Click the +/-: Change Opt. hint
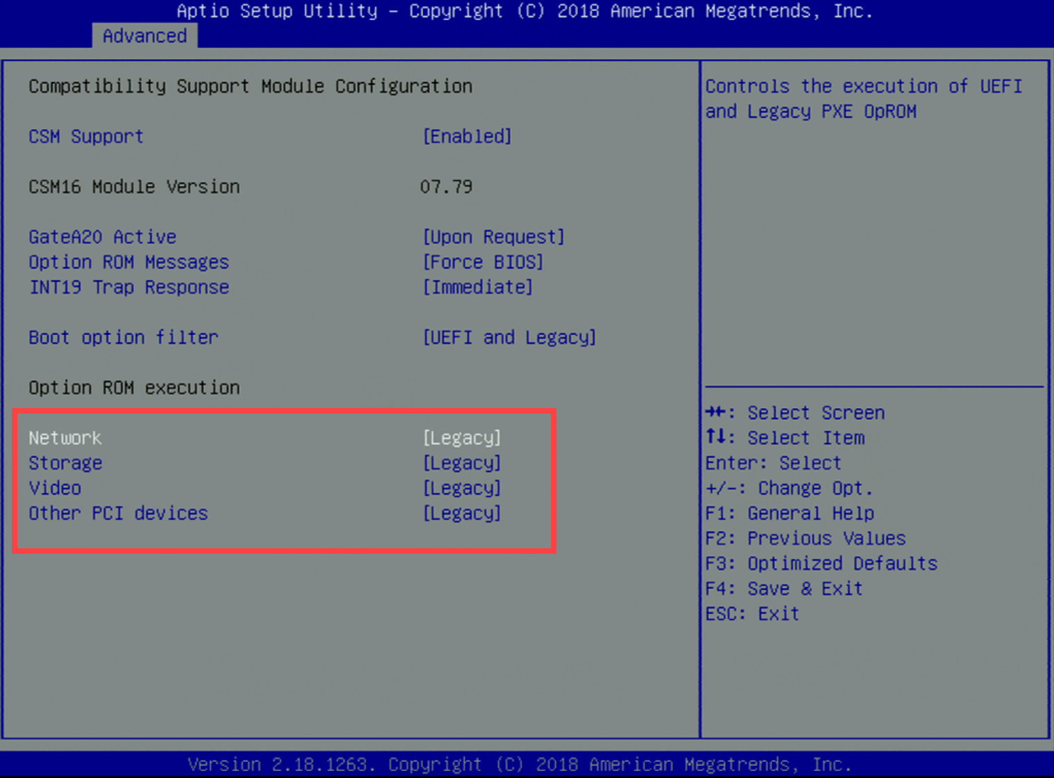 [x=789, y=488]
